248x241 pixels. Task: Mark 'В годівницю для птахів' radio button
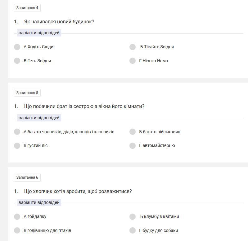pos(17,230)
